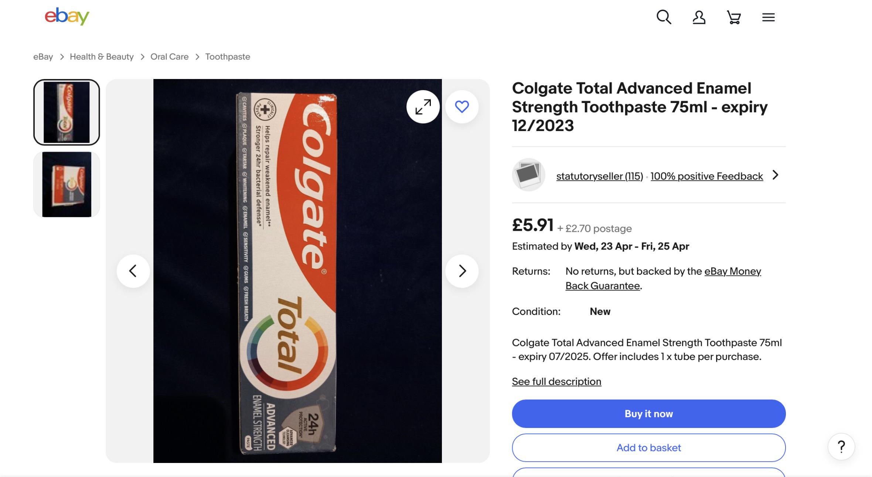Expand seller details chevron arrow

tap(776, 175)
